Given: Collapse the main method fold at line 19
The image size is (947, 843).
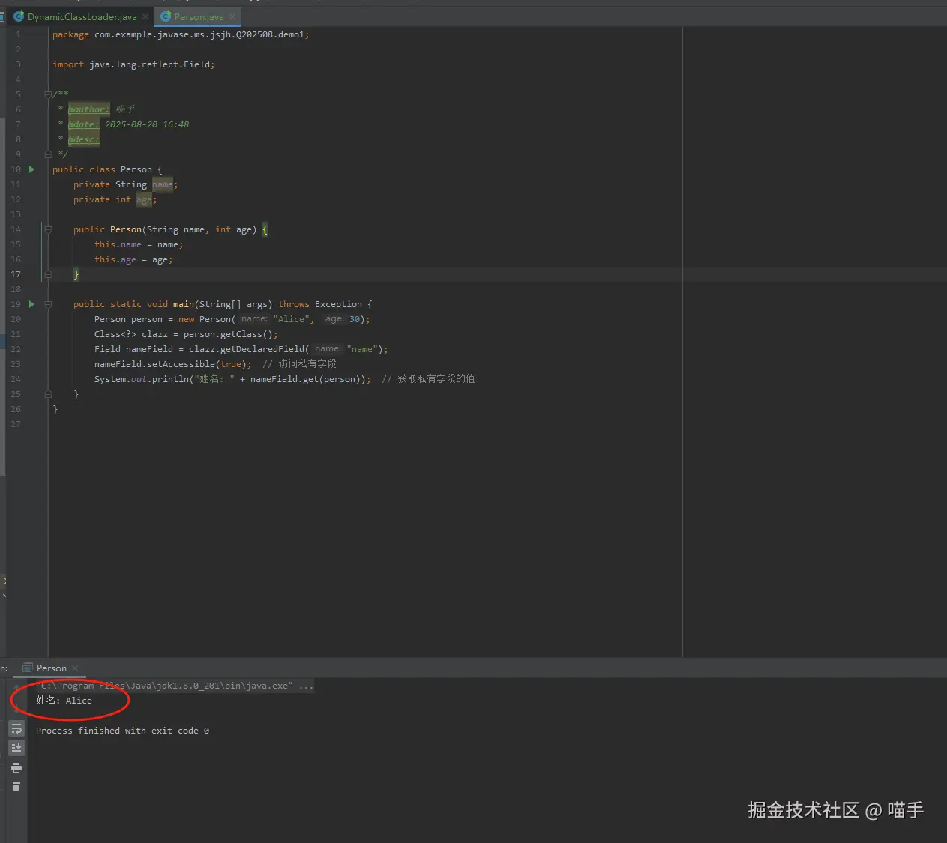Looking at the screenshot, I should coord(48,304).
